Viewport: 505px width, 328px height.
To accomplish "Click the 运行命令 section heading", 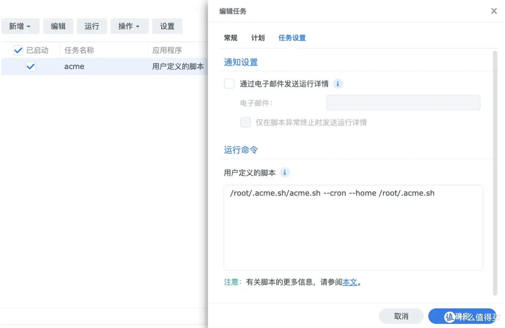I will tap(241, 150).
